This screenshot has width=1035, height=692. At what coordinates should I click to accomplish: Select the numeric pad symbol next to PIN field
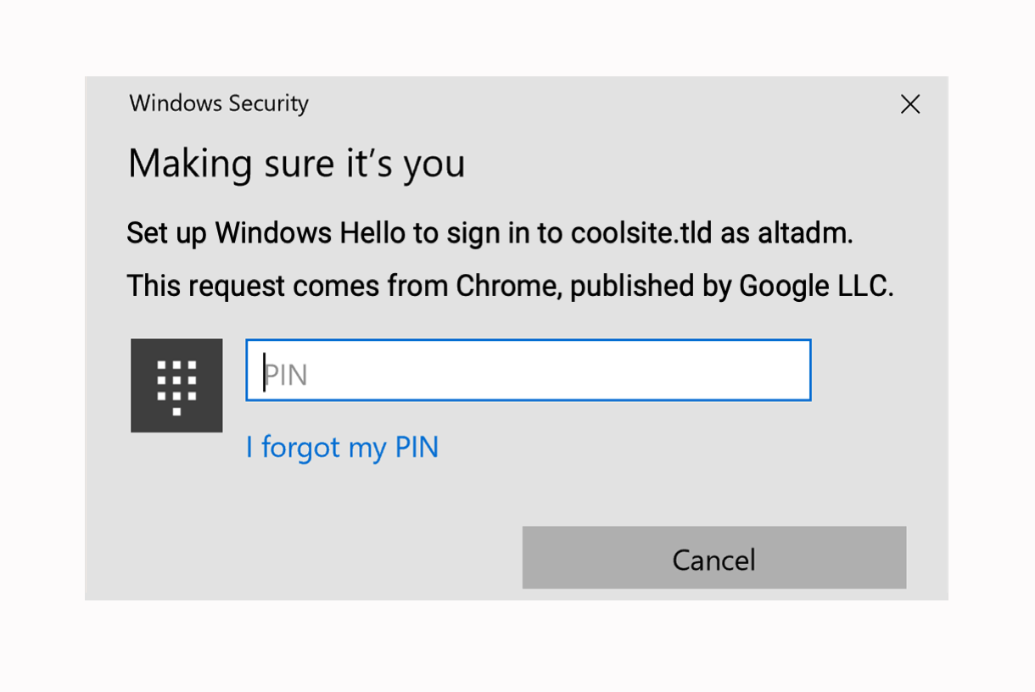[176, 386]
